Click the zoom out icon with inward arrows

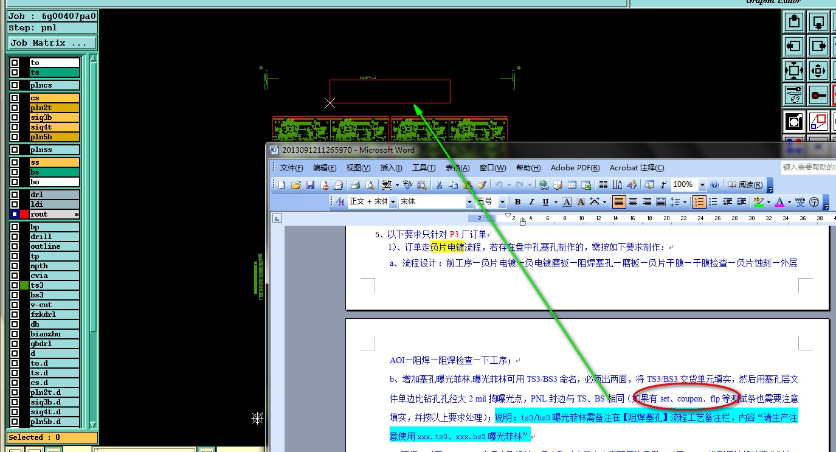(794, 71)
